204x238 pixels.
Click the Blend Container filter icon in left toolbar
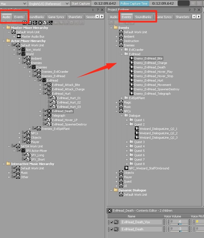40,23
